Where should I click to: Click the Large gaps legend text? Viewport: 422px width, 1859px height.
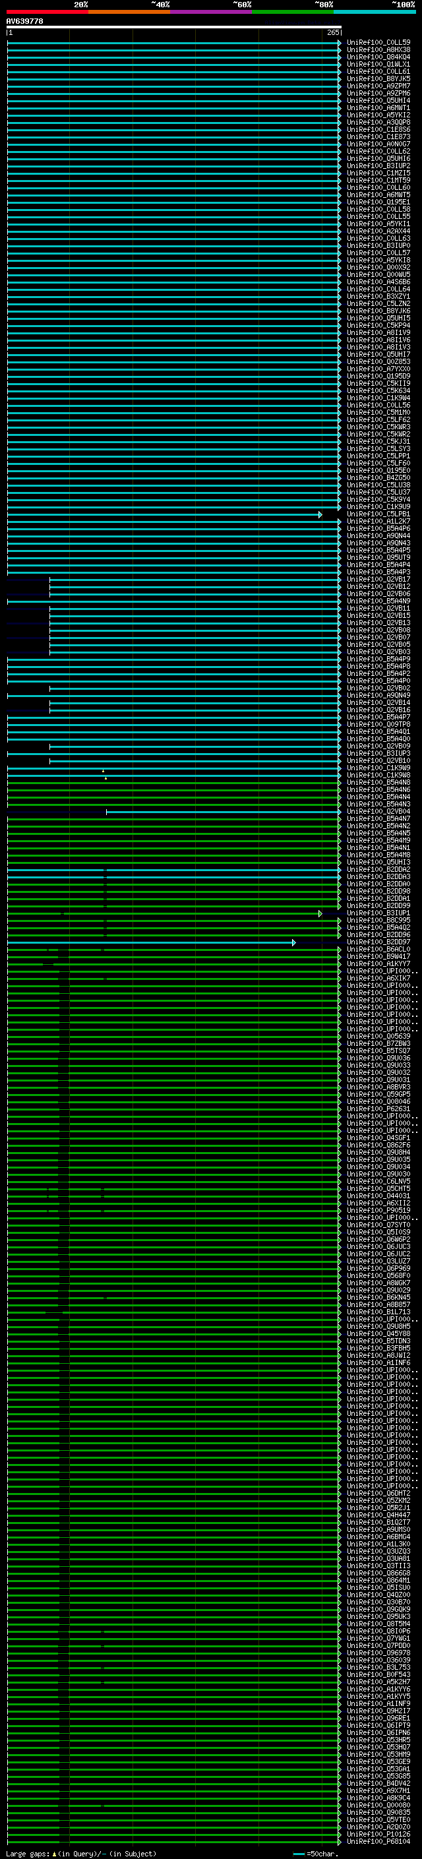tap(81, 1854)
